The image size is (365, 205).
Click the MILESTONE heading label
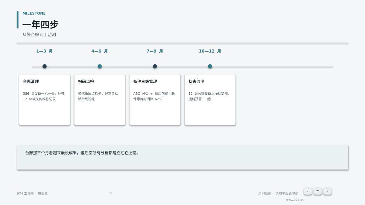[34, 13]
